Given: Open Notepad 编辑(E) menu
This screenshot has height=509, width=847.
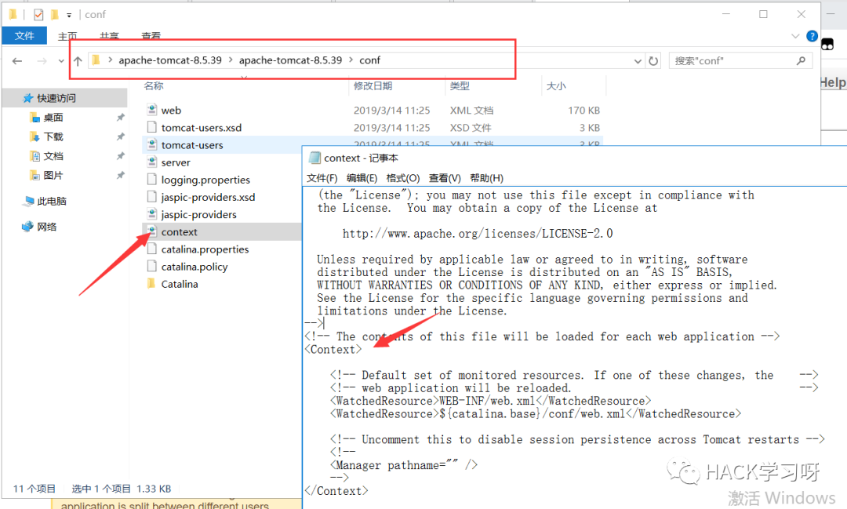Looking at the screenshot, I should [362, 178].
